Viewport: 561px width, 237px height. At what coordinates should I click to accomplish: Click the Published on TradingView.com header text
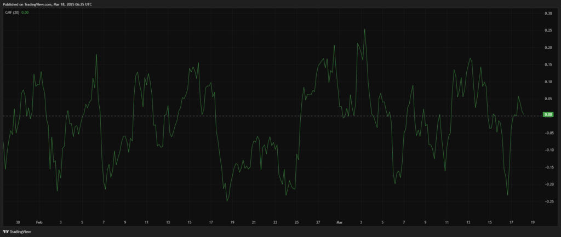tap(47, 4)
